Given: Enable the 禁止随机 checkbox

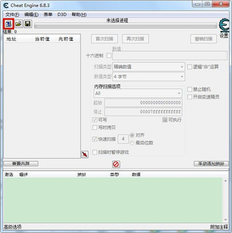Looking at the screenshot, I should click(190, 89).
